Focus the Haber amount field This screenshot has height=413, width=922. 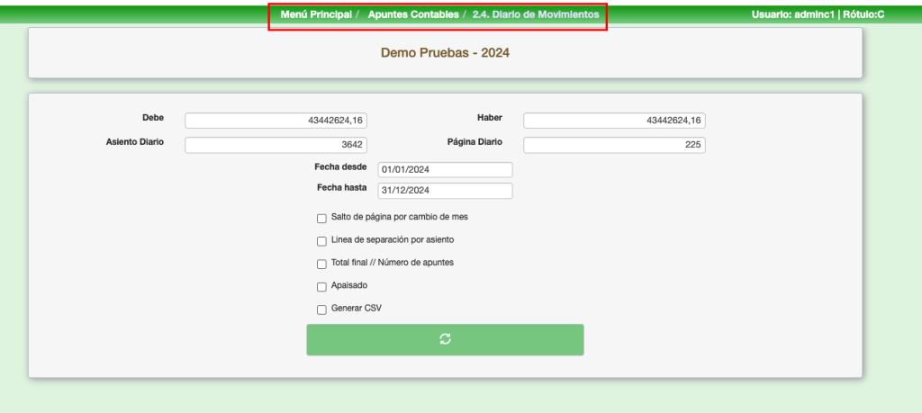coord(613,121)
